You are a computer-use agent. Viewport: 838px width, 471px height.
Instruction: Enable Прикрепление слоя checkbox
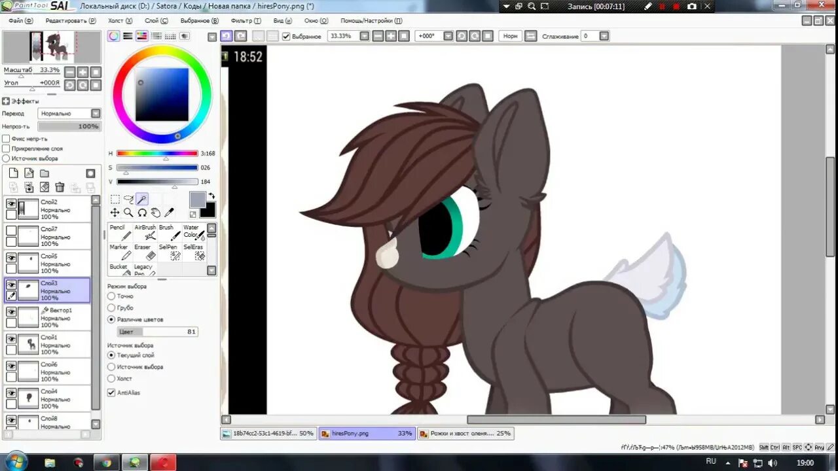pos(6,148)
